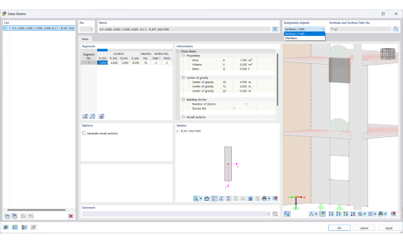
Task: Choose Surfaces / Cells from the dropdown list
Action: tap(304, 34)
